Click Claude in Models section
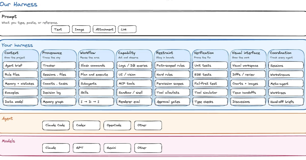Screen dimensions: 306x160 56,148
